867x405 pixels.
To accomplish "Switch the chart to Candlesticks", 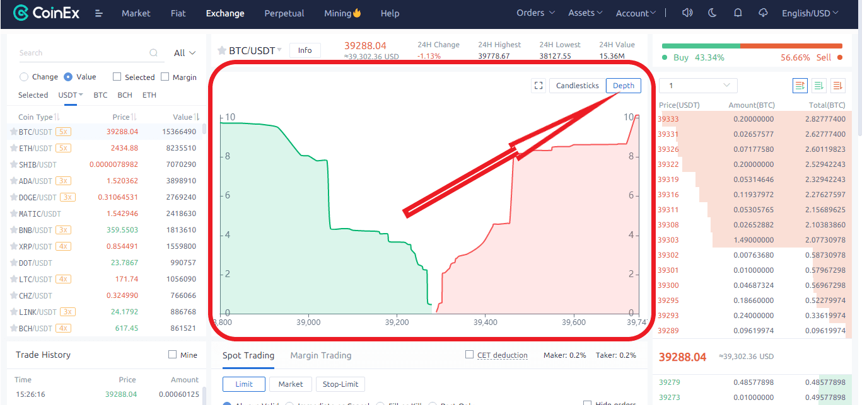I will pos(578,86).
